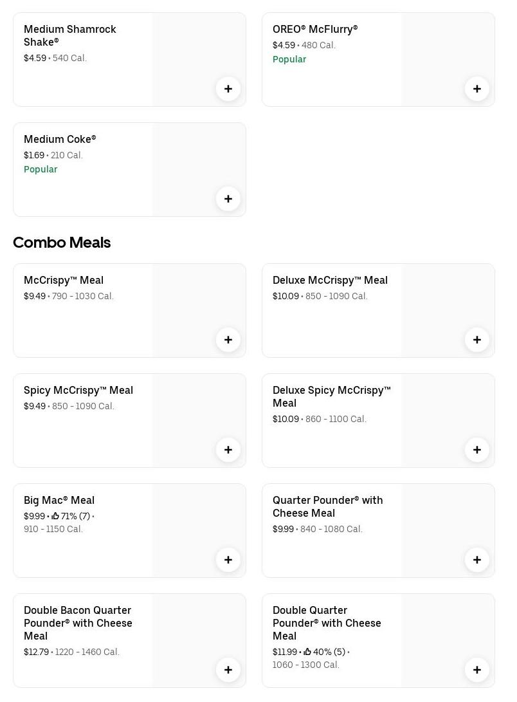
Task: Click Big Mac Meal 71% rating thumbs-up
Action: 56,516
